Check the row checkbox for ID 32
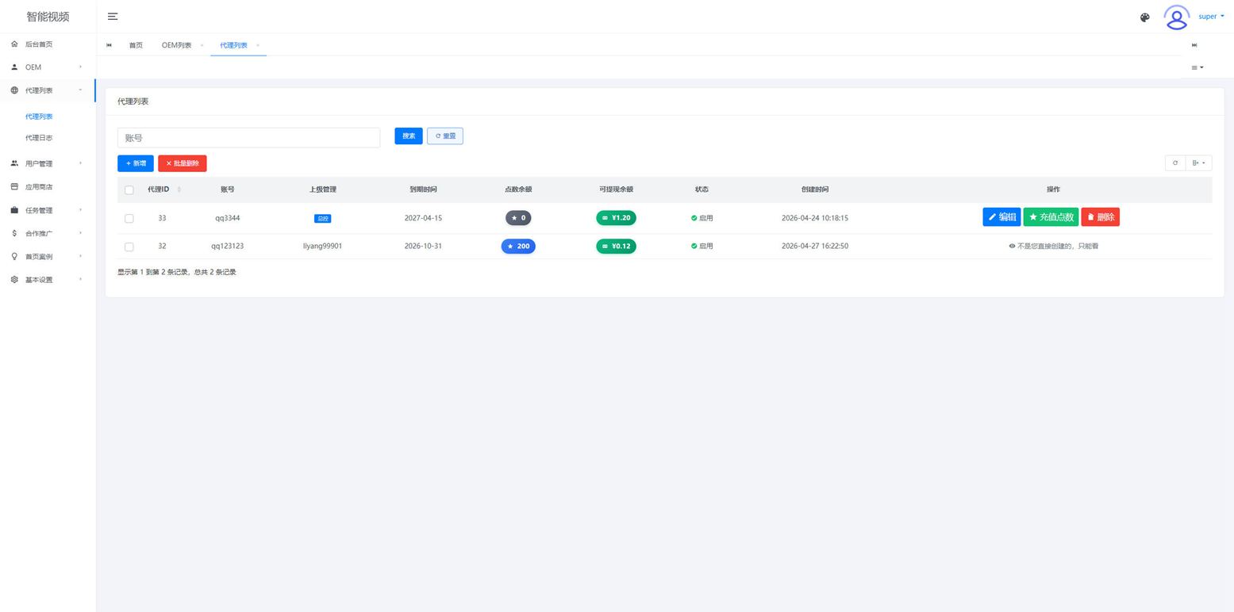This screenshot has height=612, width=1234. [129, 247]
